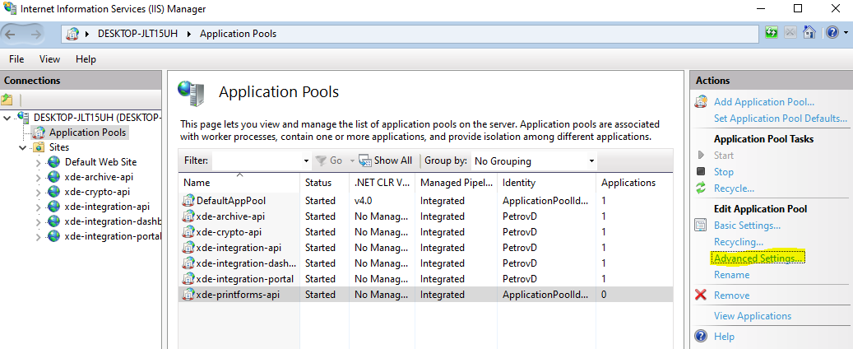
Task: Click the red X Remove icon
Action: coord(701,295)
